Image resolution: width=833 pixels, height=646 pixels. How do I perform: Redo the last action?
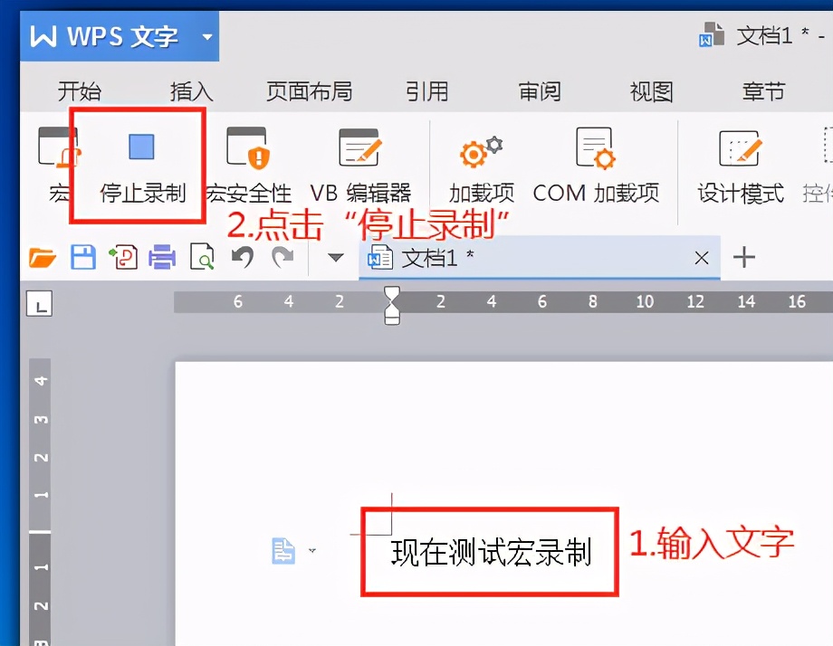tap(282, 258)
